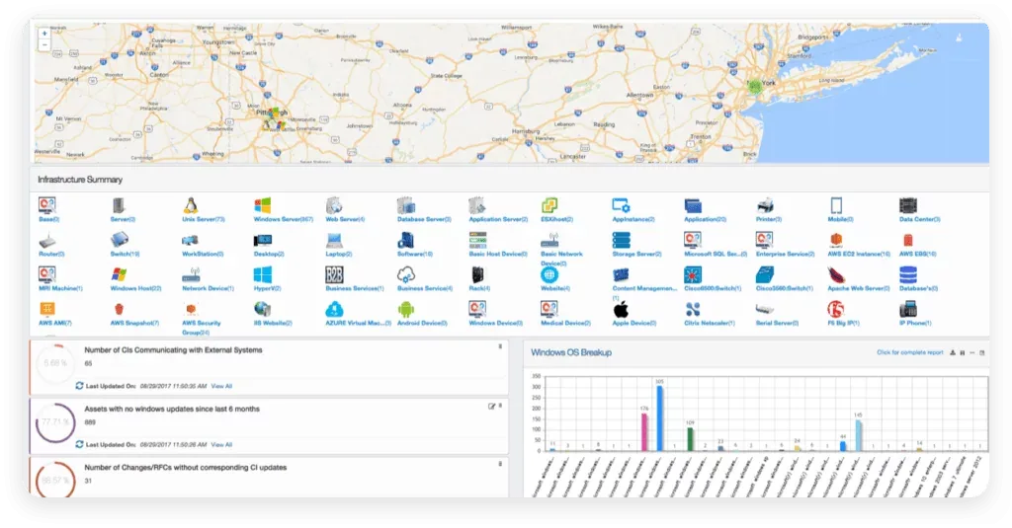The width and height of the screenshot is (1012, 528).
Task: Select the WorkStation(0) icon
Action: point(190,241)
